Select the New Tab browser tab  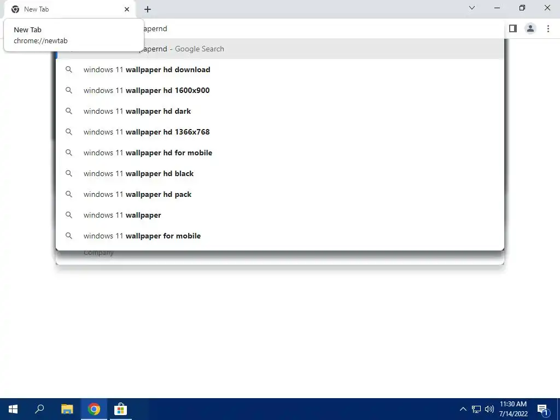click(x=70, y=9)
